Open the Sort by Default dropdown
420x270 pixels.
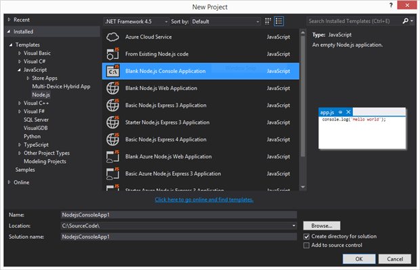coord(226,22)
